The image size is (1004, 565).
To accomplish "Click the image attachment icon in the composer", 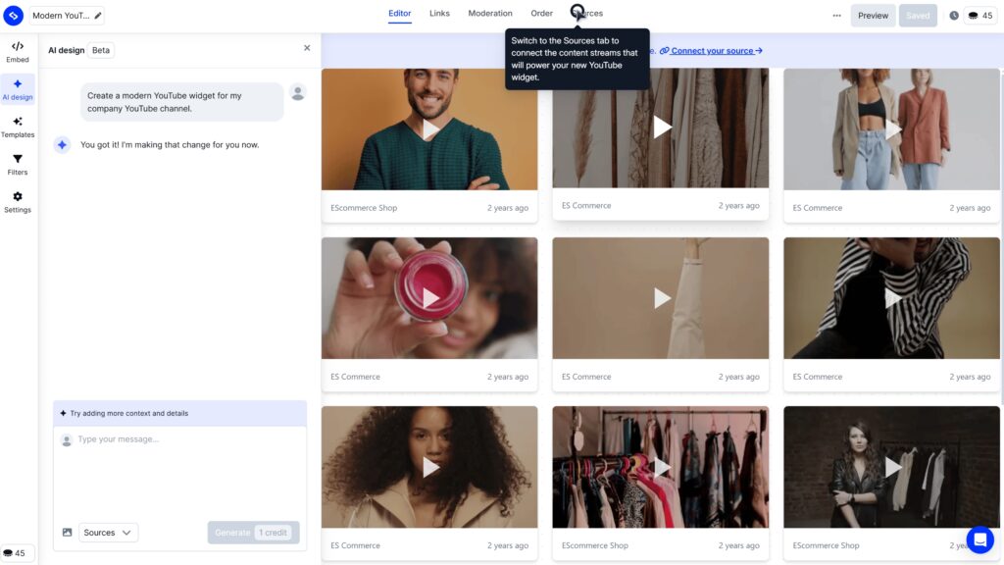I will coord(67,532).
